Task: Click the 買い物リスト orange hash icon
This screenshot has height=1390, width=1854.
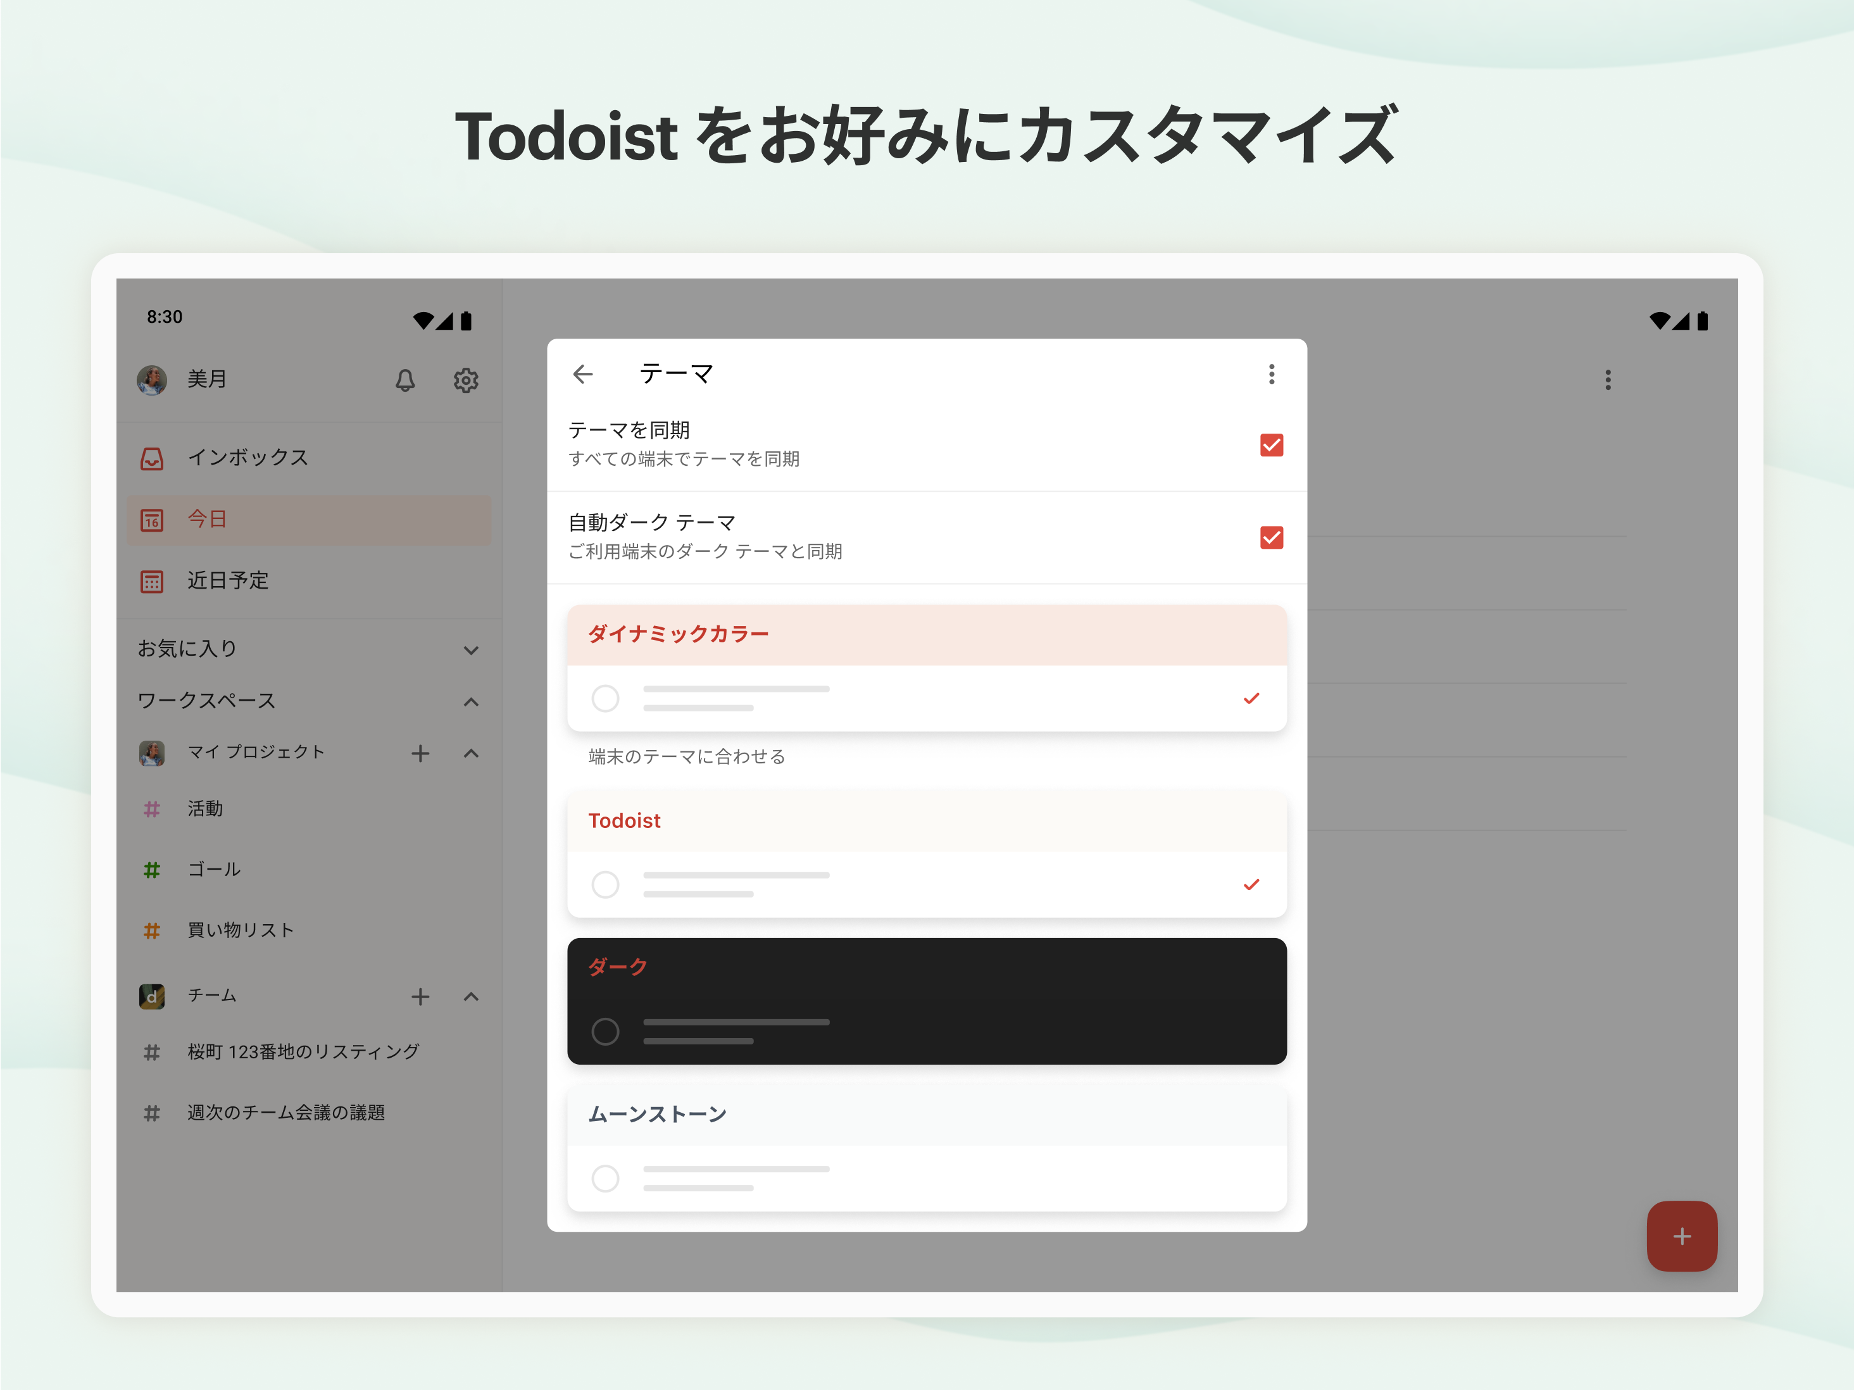Action: (152, 930)
